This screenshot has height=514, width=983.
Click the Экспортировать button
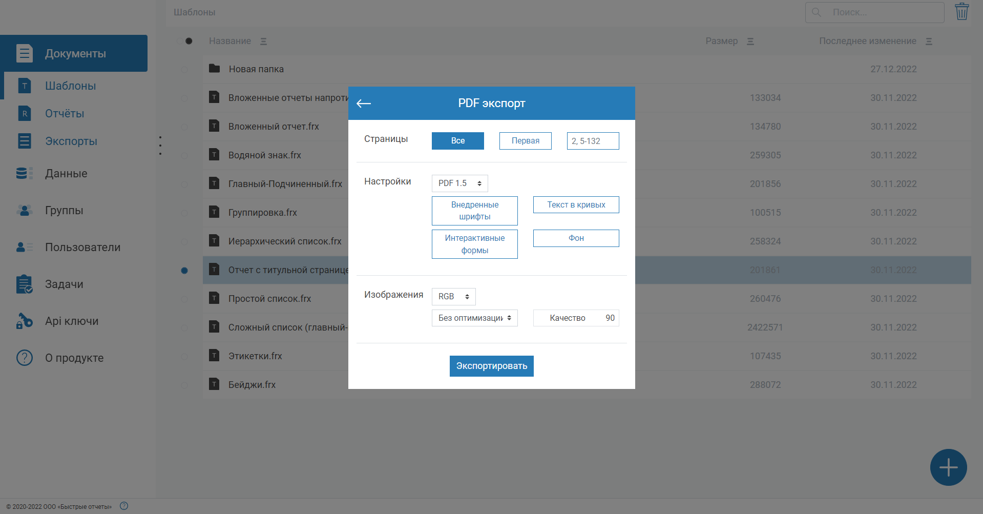click(x=492, y=366)
